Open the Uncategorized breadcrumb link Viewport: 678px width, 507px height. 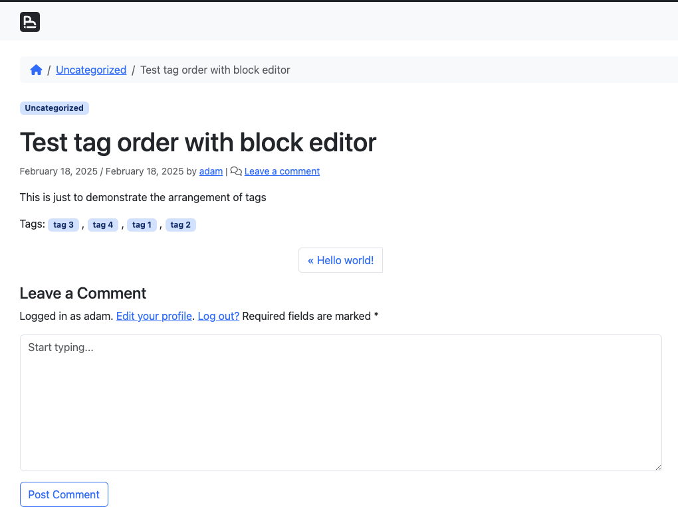[91, 70]
